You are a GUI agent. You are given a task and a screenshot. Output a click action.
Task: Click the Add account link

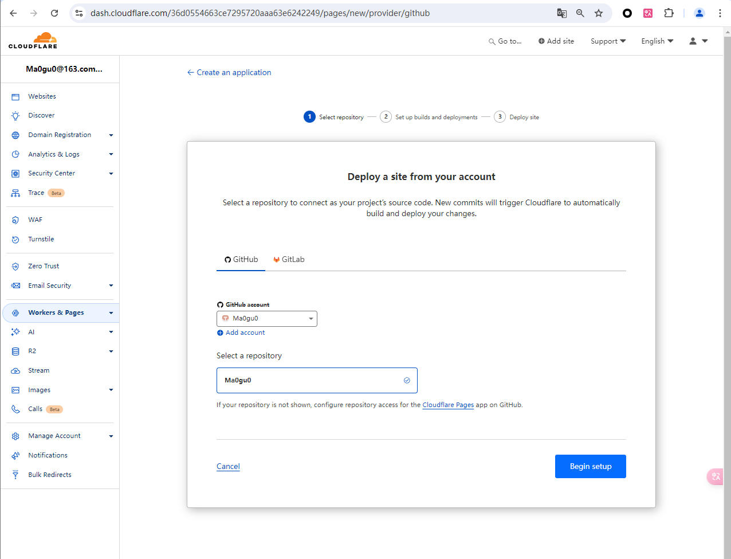(x=241, y=333)
